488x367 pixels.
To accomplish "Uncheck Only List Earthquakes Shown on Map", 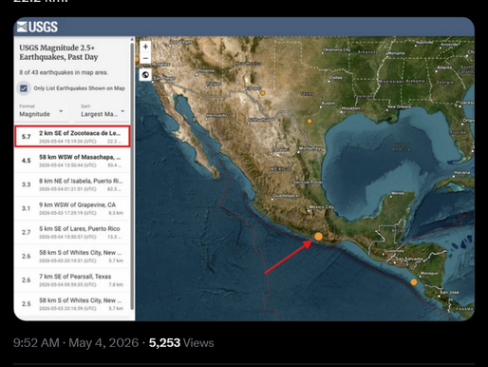I will click(24, 88).
